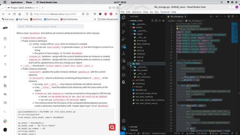The width and height of the screenshot is (240, 135).
Task: Click the VS Code minimap code overview
Action: [234, 33]
